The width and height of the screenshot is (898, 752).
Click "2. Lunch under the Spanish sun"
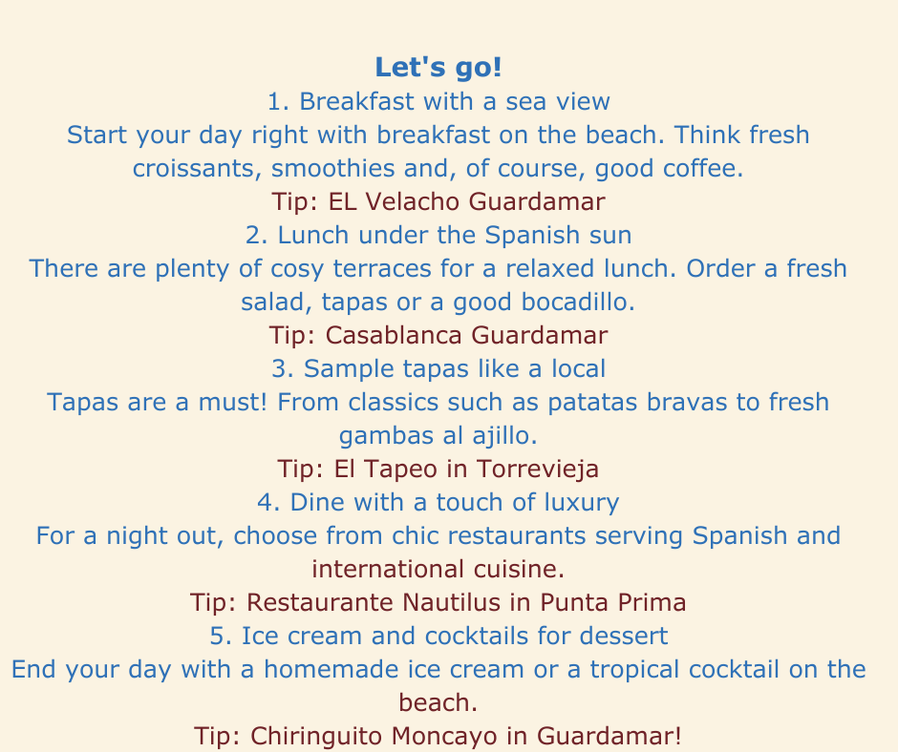[438, 235]
